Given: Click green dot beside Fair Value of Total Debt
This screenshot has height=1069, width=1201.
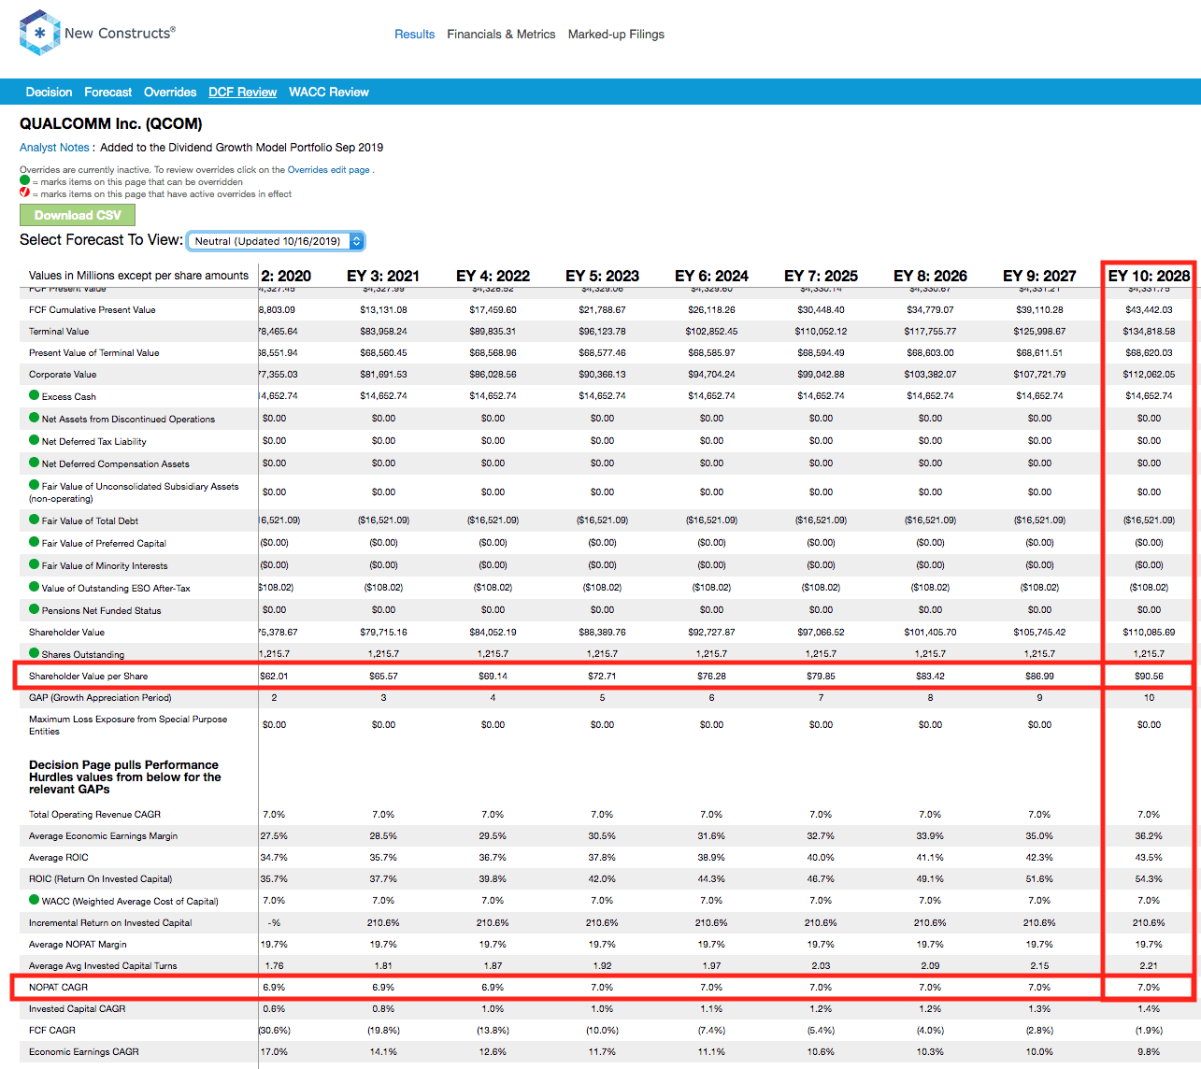Looking at the screenshot, I should tap(35, 520).
